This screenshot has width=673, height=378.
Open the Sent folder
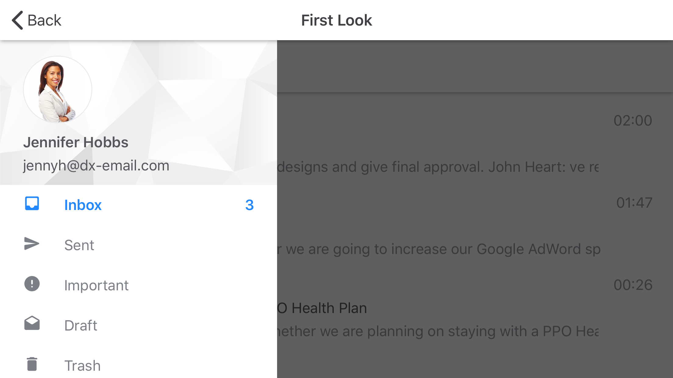click(79, 245)
